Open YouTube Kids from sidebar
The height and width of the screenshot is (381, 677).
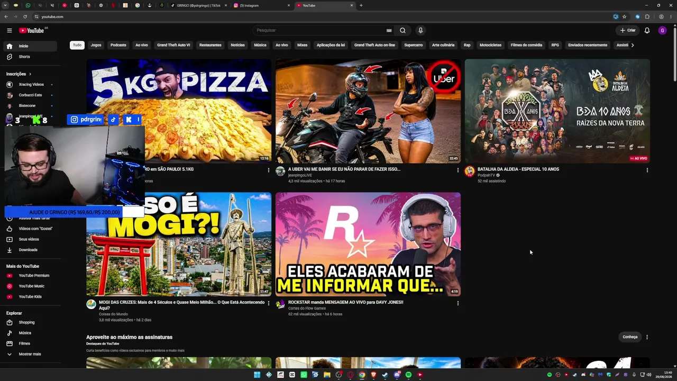pos(31,297)
